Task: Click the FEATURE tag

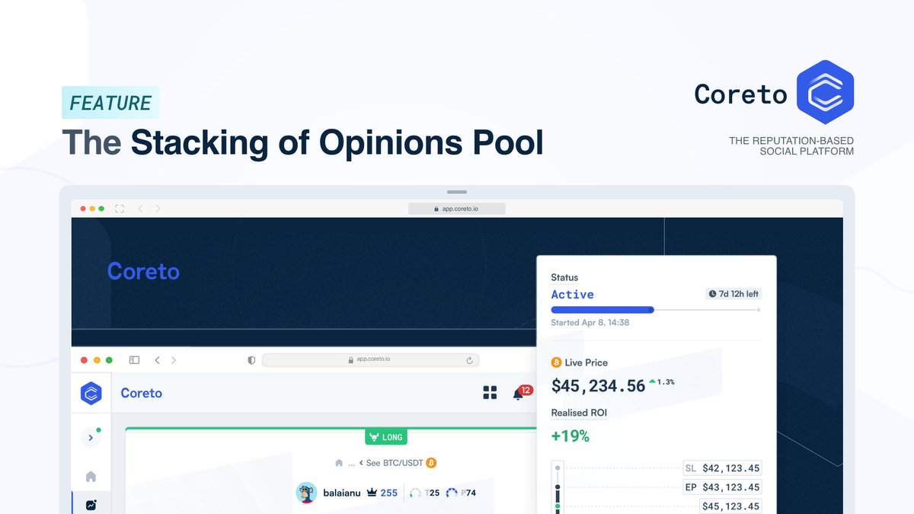Action: [x=110, y=103]
